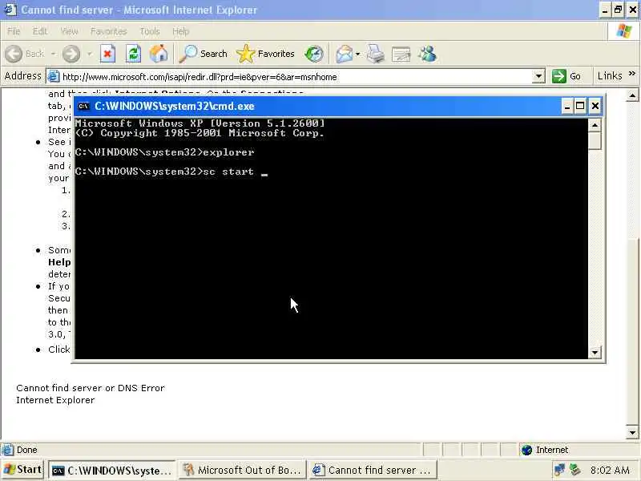Click the Done status bar page icon
Image resolution: width=641 pixels, height=481 pixels.
click(x=7, y=450)
